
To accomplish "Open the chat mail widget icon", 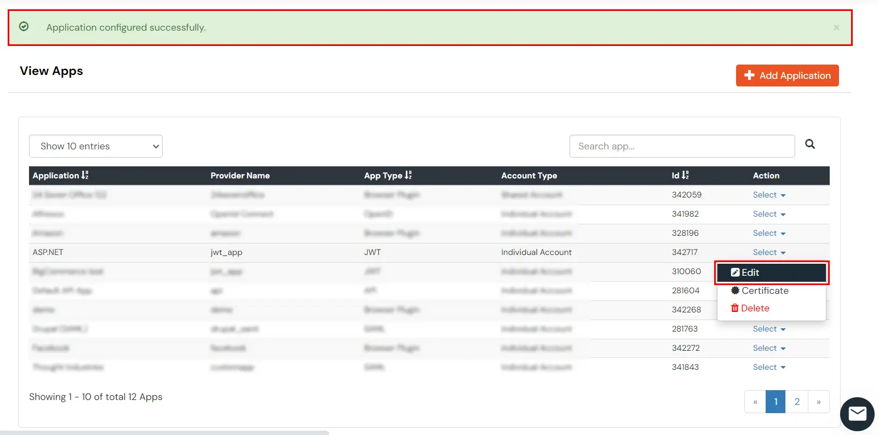I will 857,414.
